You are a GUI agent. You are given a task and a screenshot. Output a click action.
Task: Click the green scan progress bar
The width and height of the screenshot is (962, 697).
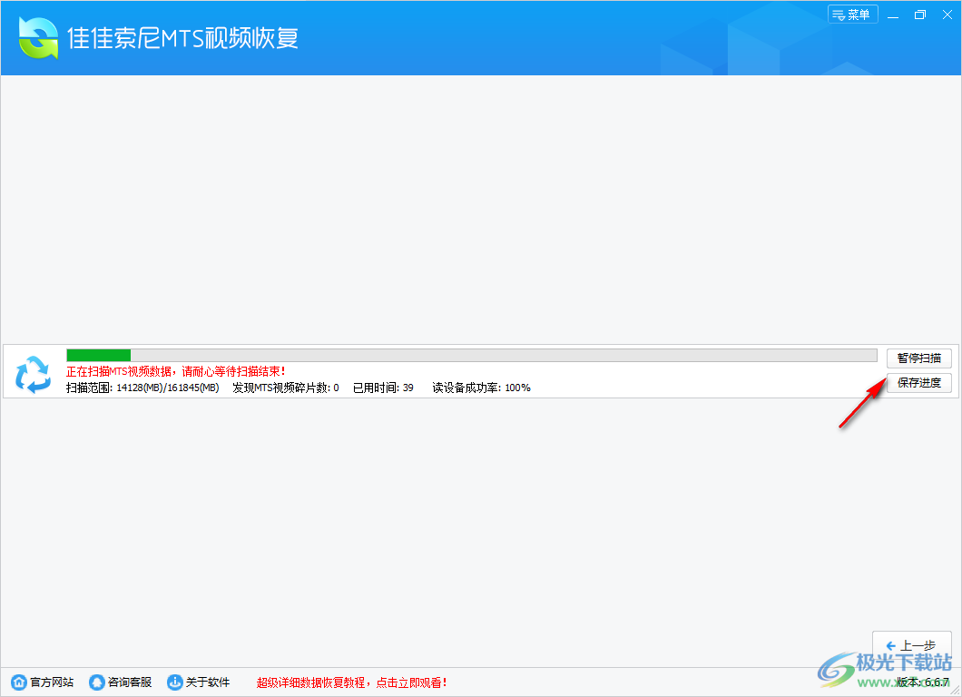click(x=471, y=355)
